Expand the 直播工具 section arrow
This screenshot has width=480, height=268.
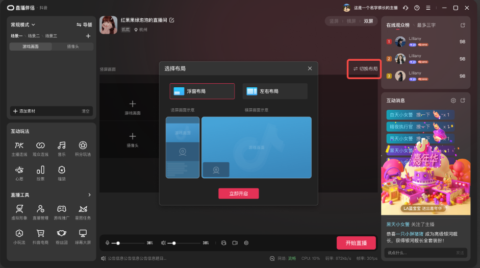(90, 195)
